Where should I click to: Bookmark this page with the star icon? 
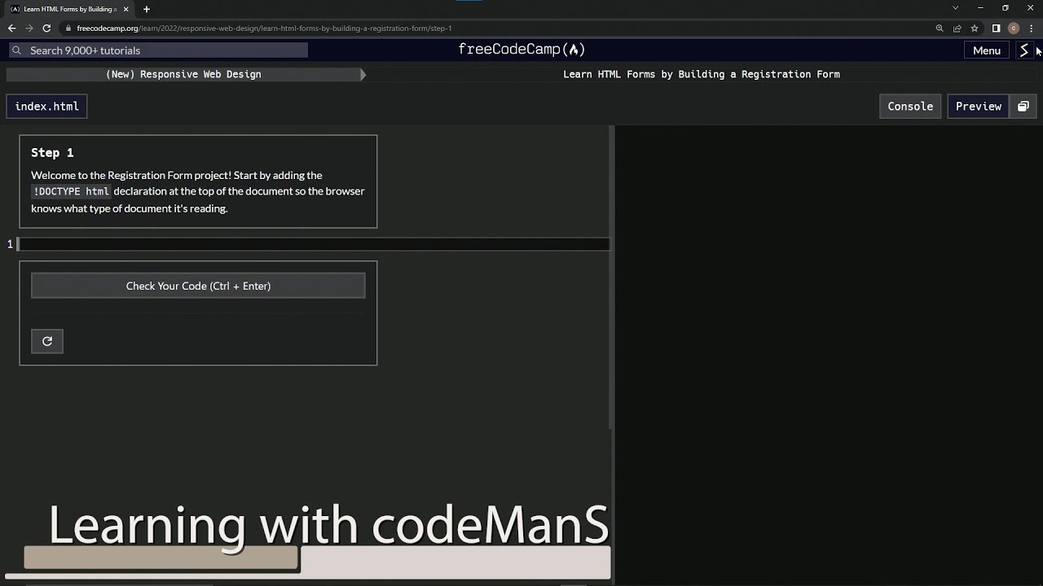pyautogui.click(x=975, y=28)
